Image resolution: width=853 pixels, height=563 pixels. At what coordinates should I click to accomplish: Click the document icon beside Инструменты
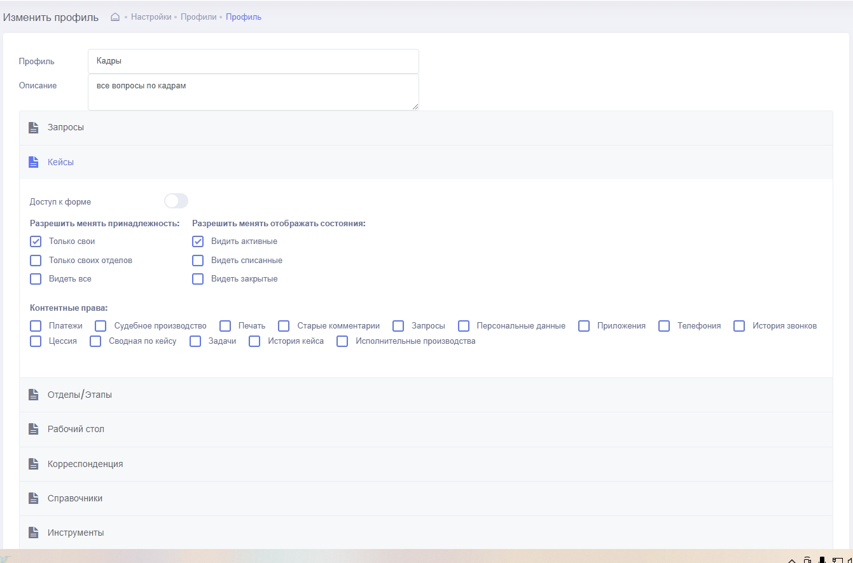[x=34, y=533]
